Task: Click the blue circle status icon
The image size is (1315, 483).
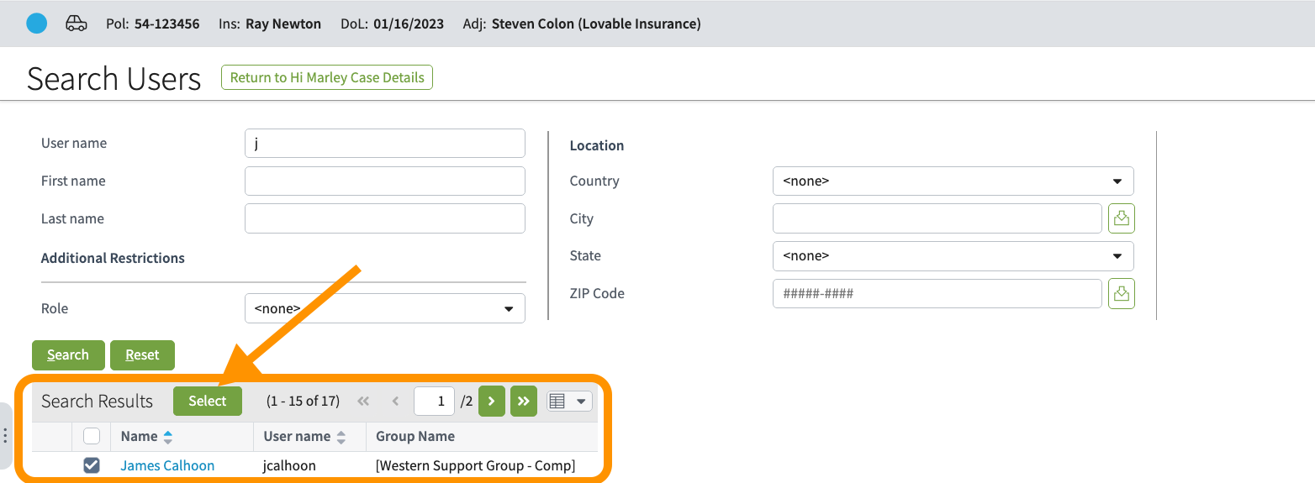Action: (37, 24)
